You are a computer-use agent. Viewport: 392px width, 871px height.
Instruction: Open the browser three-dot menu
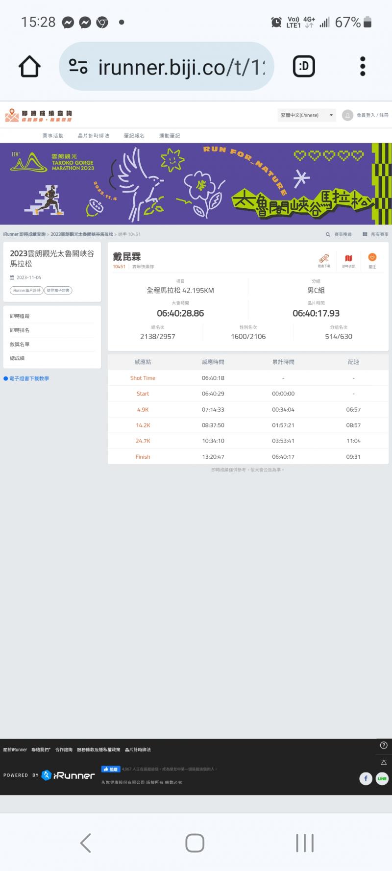coord(363,66)
